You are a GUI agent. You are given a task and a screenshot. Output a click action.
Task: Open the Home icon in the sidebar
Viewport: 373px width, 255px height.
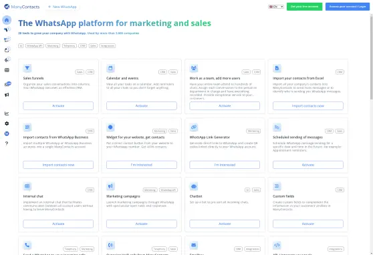(7, 20)
